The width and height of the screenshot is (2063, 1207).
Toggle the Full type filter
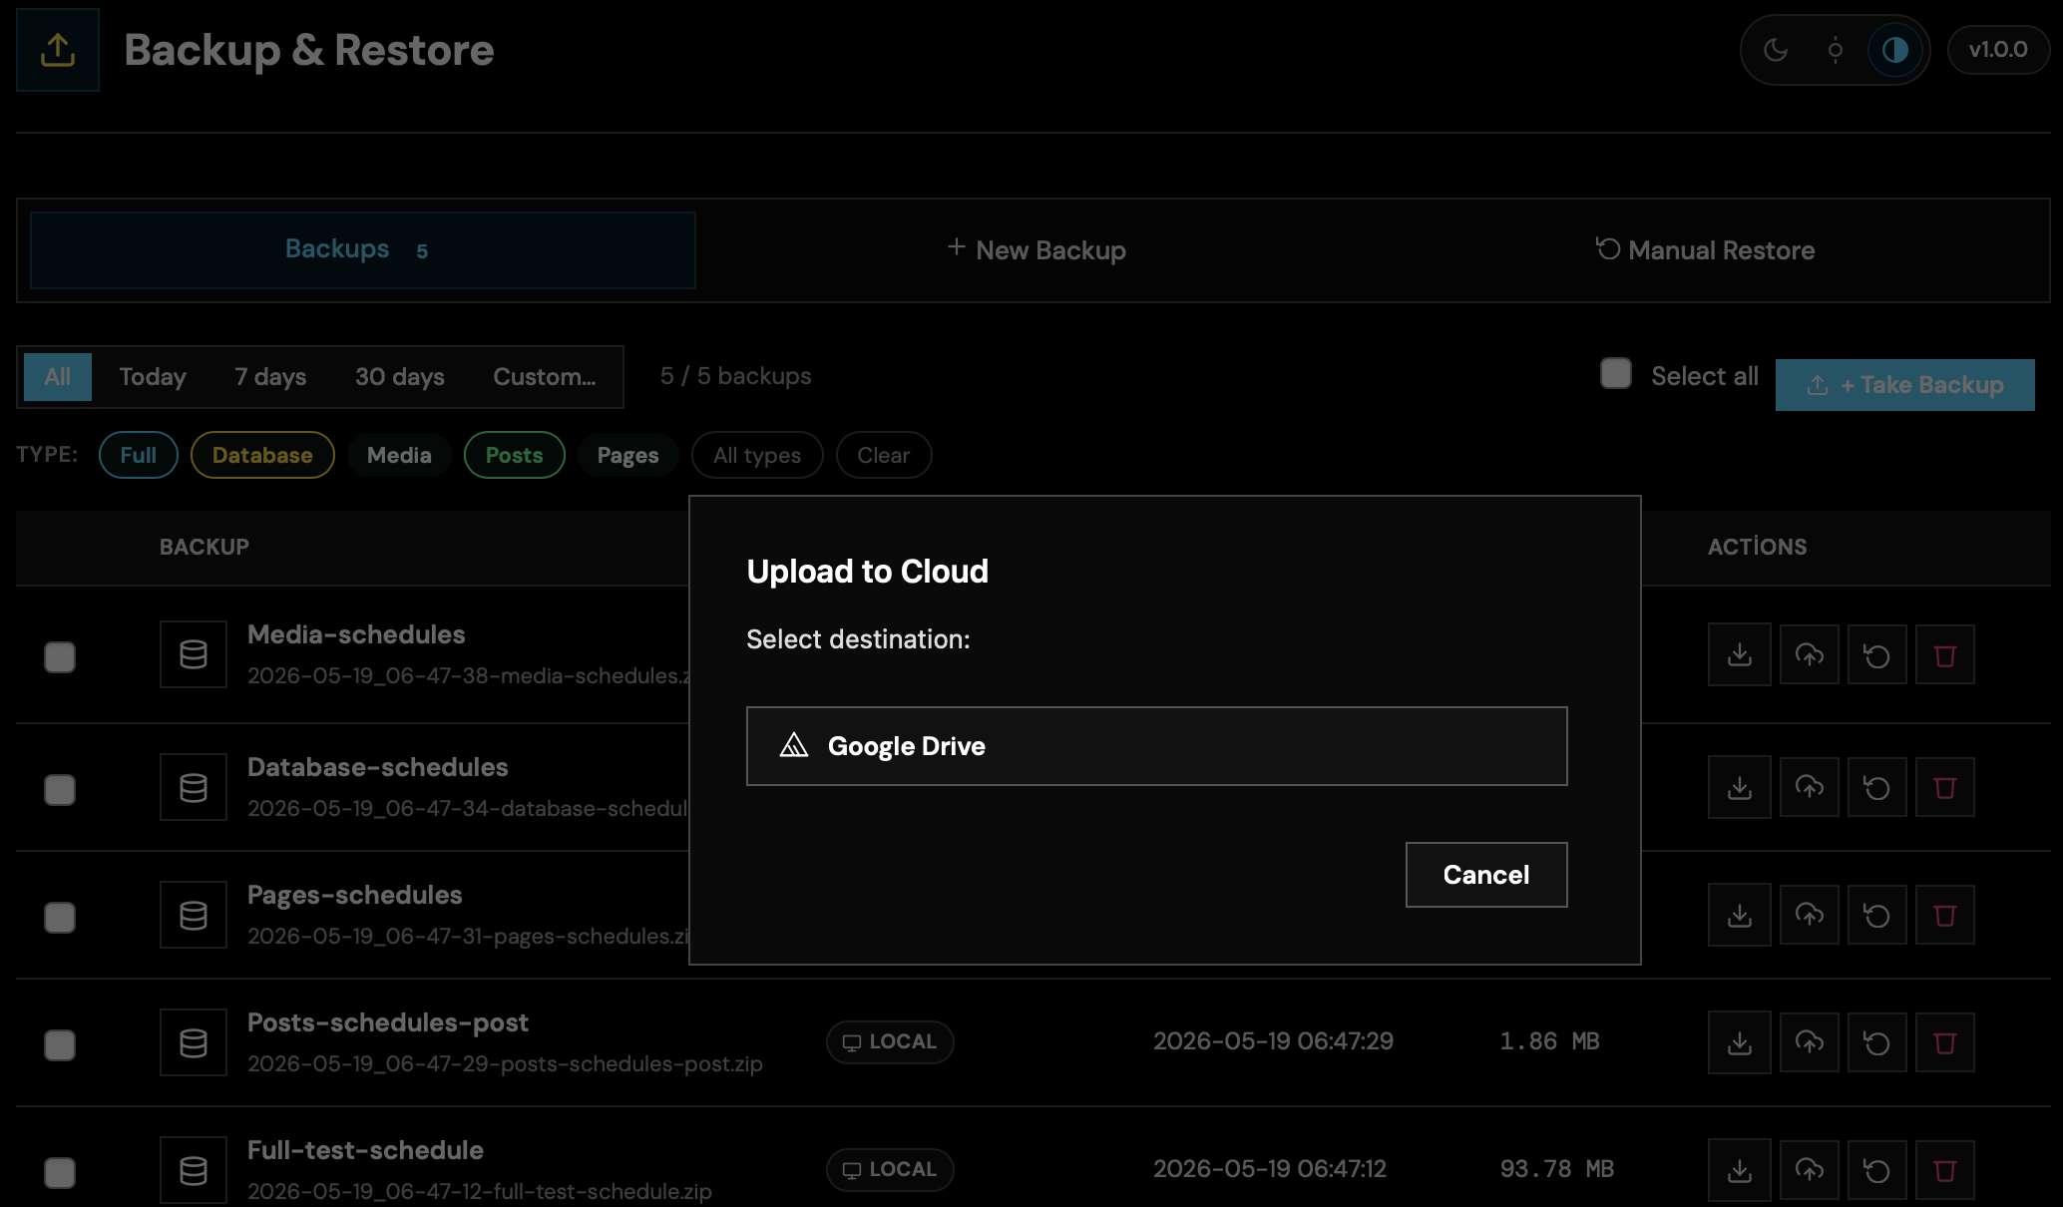click(139, 455)
